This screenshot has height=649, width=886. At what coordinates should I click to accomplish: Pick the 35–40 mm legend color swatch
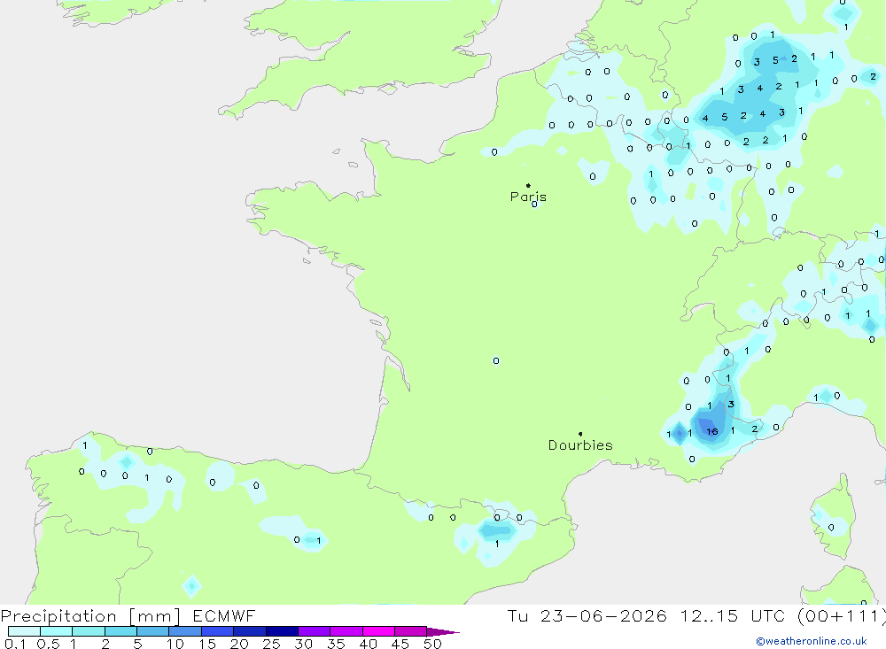point(346,631)
